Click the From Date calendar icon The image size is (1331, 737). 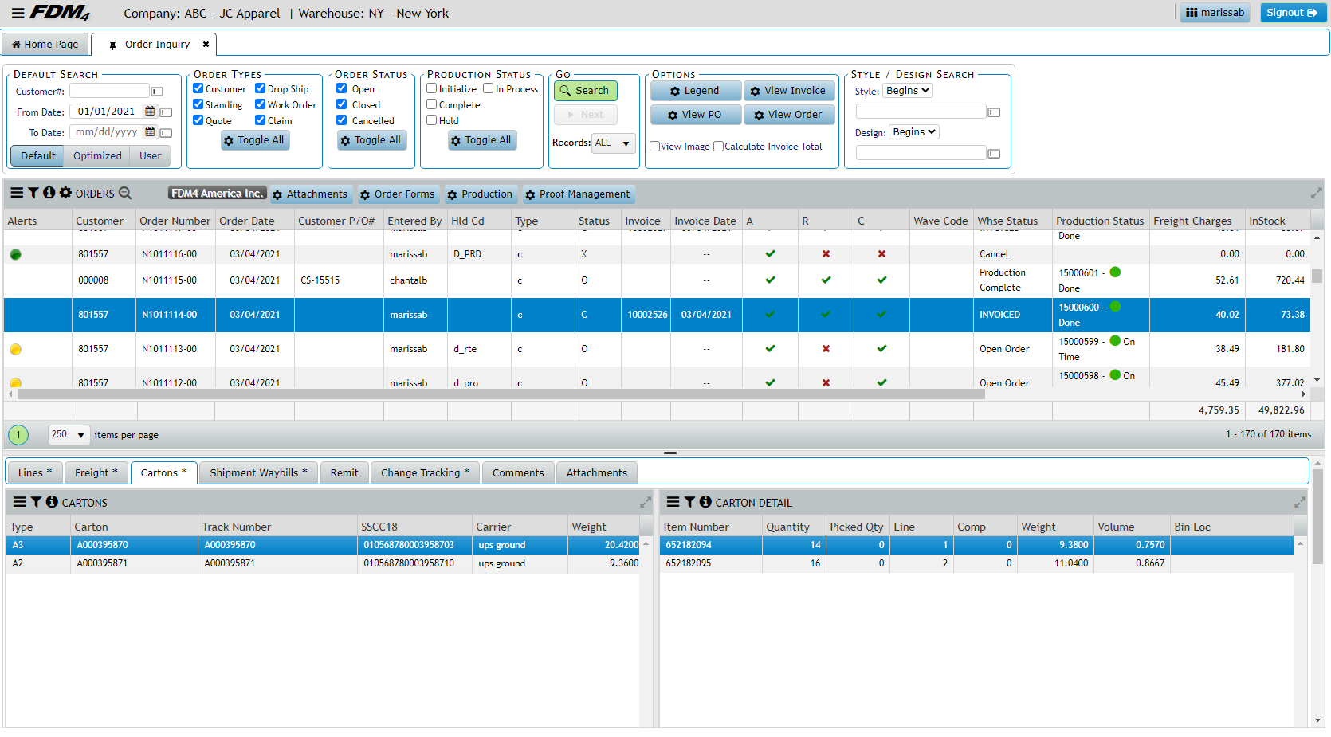[x=150, y=112]
